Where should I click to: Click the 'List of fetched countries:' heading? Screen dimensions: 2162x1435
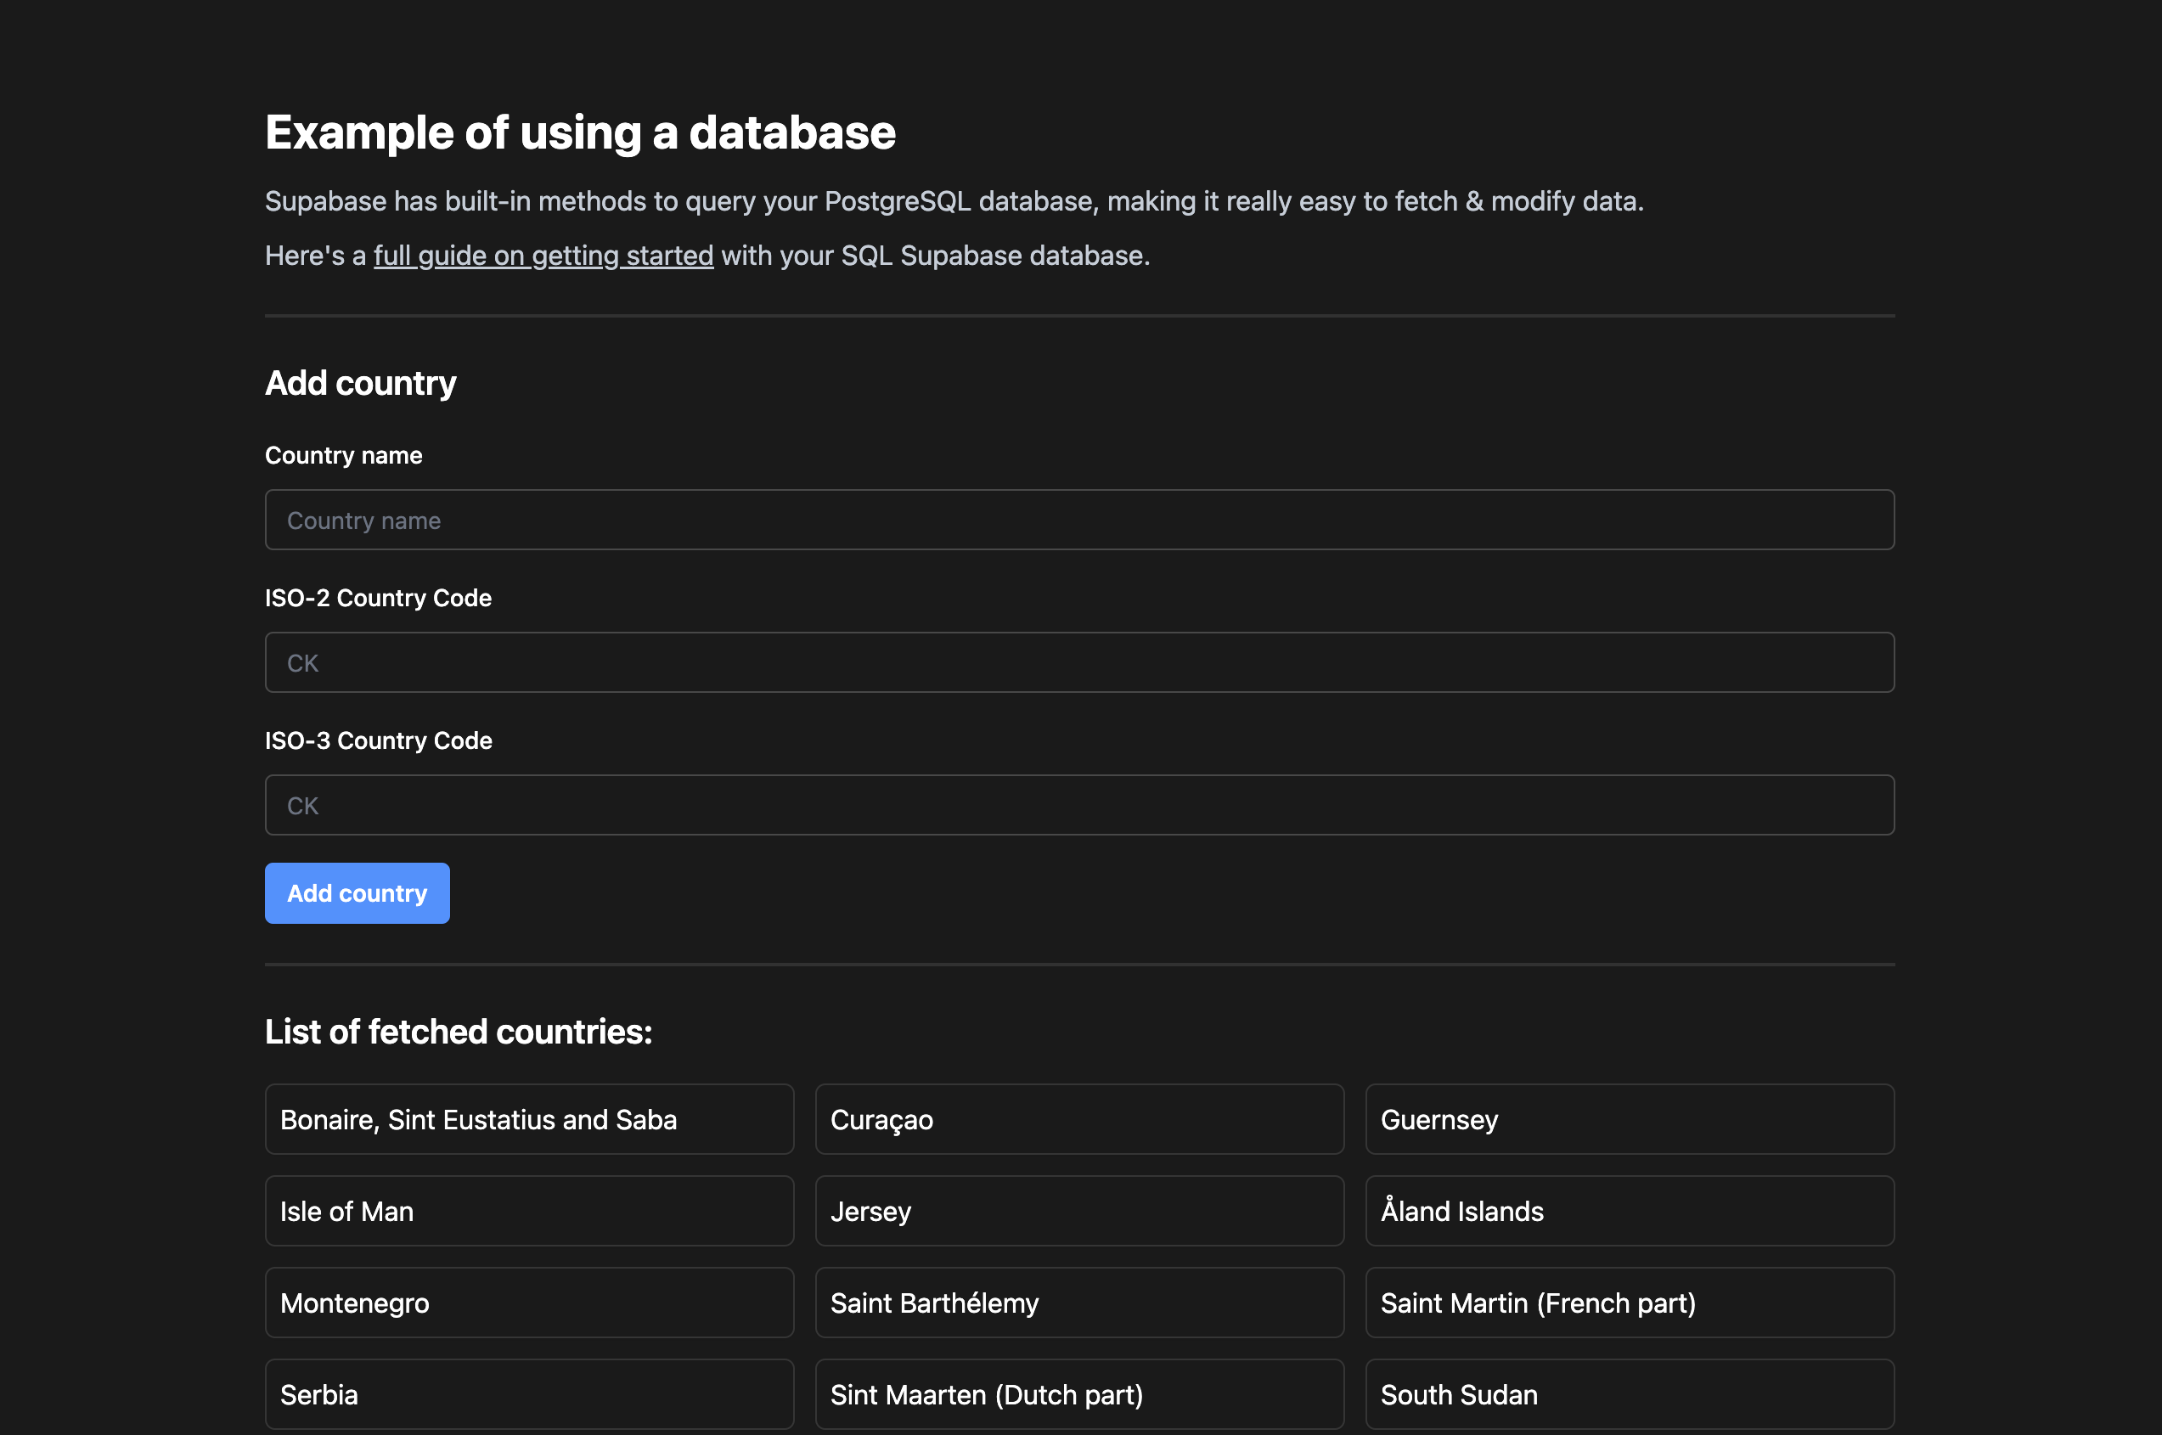459,1033
